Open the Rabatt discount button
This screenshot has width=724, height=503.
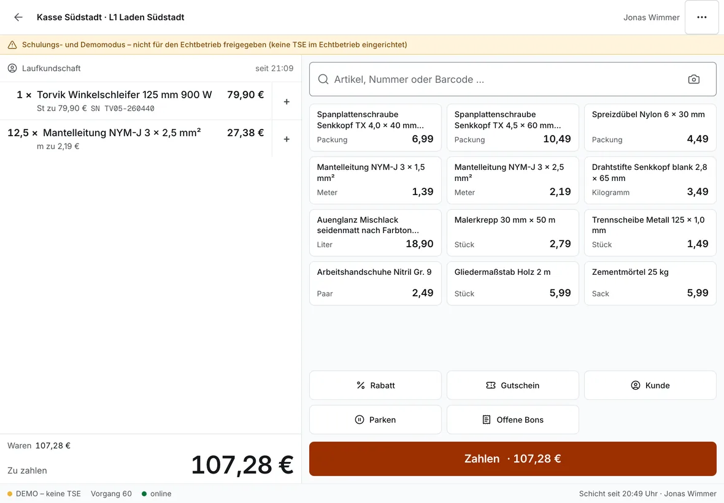(375, 385)
